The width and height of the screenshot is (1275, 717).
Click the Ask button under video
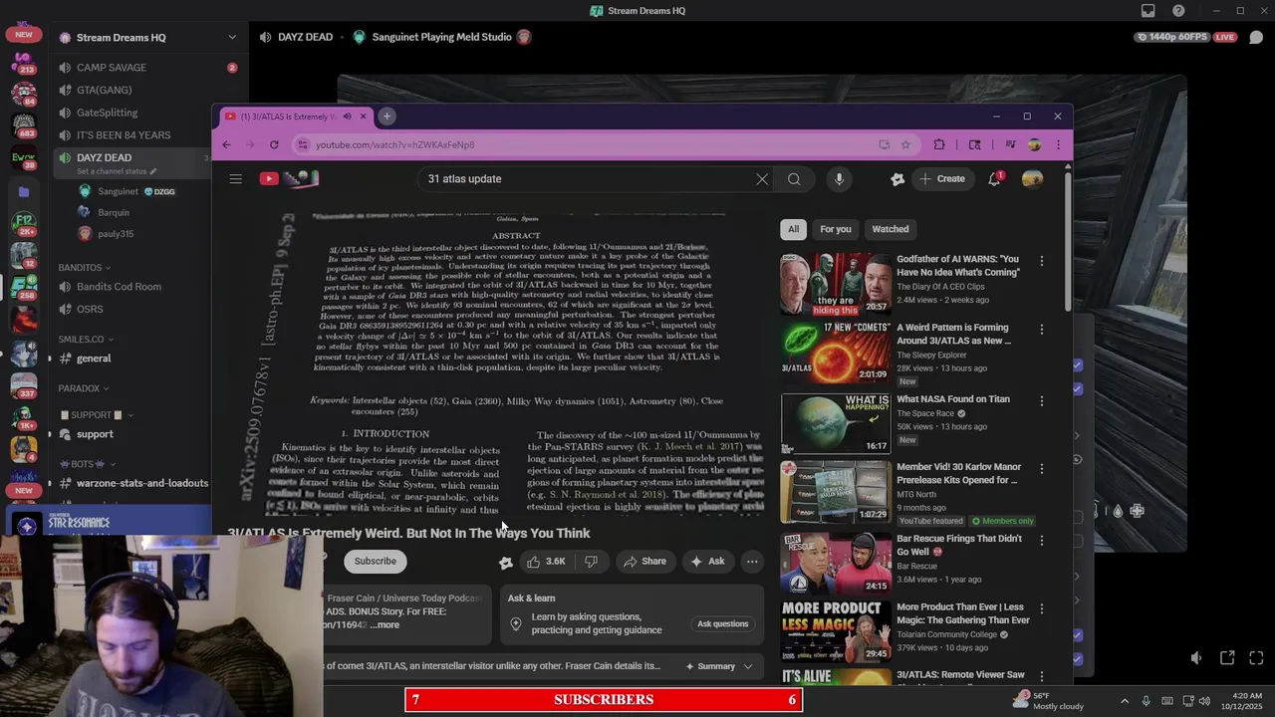pyautogui.click(x=706, y=561)
